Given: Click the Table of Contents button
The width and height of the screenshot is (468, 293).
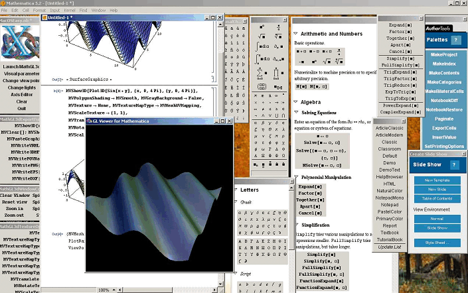Looking at the screenshot, I should 437,198.
